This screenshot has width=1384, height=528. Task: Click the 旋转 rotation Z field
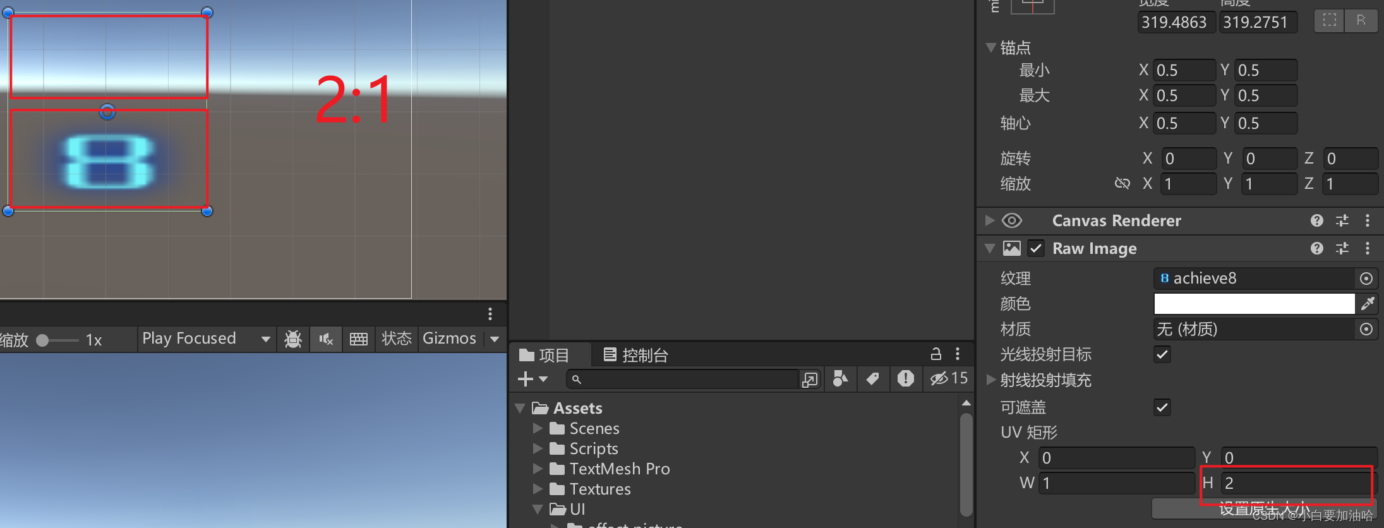(1351, 159)
